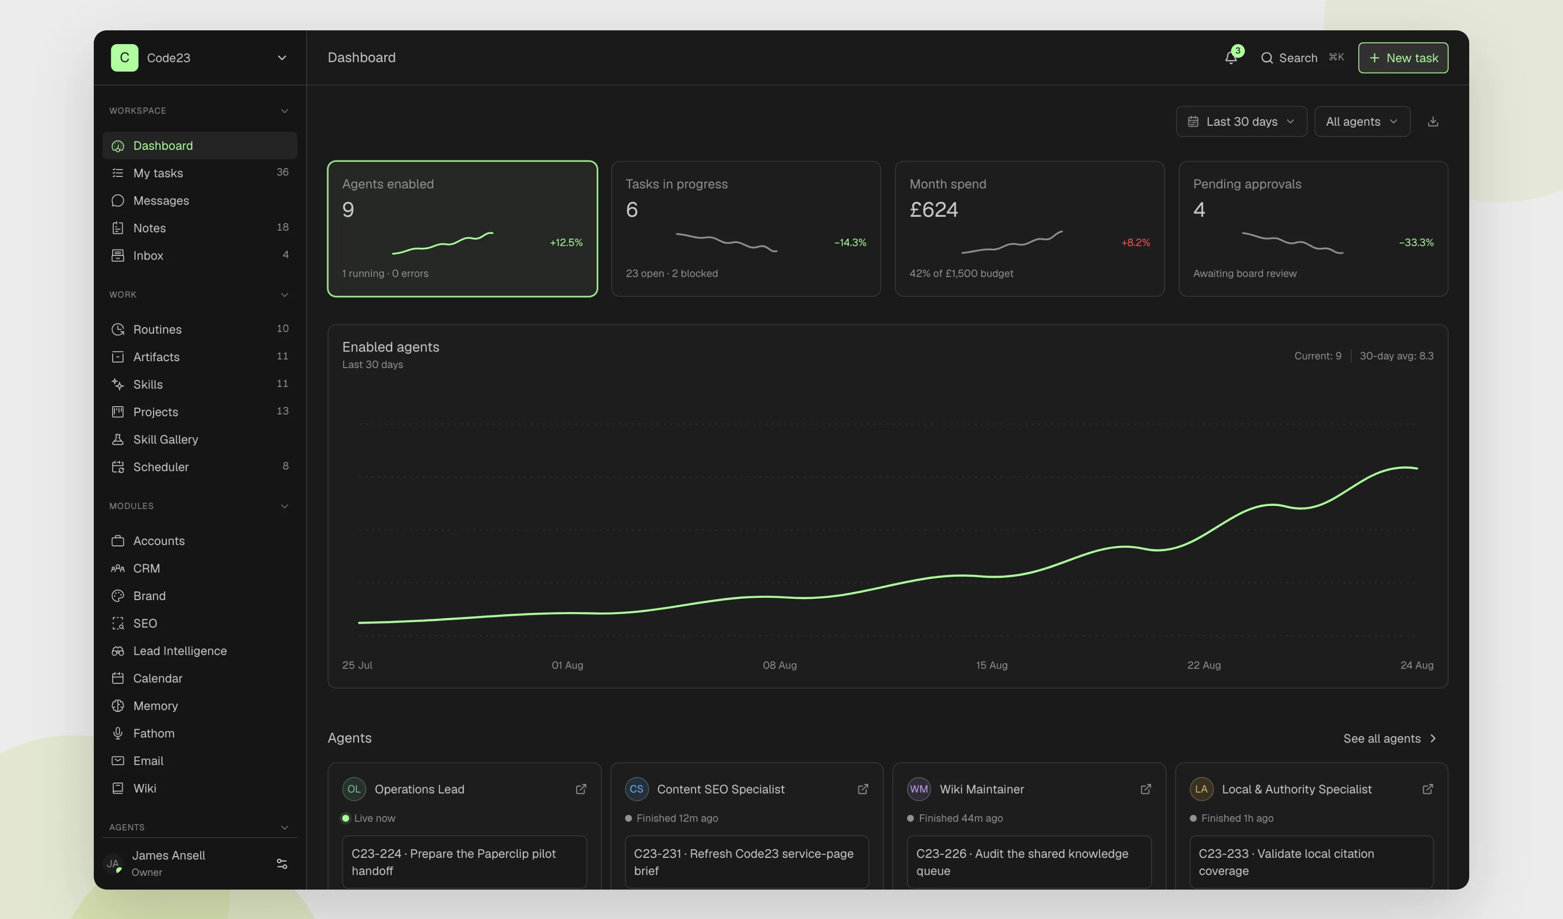Image resolution: width=1563 pixels, height=919 pixels.
Task: Open the Skills sparkle icon
Action: (x=118, y=385)
